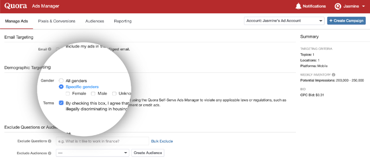The width and height of the screenshot is (370, 163).
Task: Check the Female gender checkbox
Action: (68, 93)
